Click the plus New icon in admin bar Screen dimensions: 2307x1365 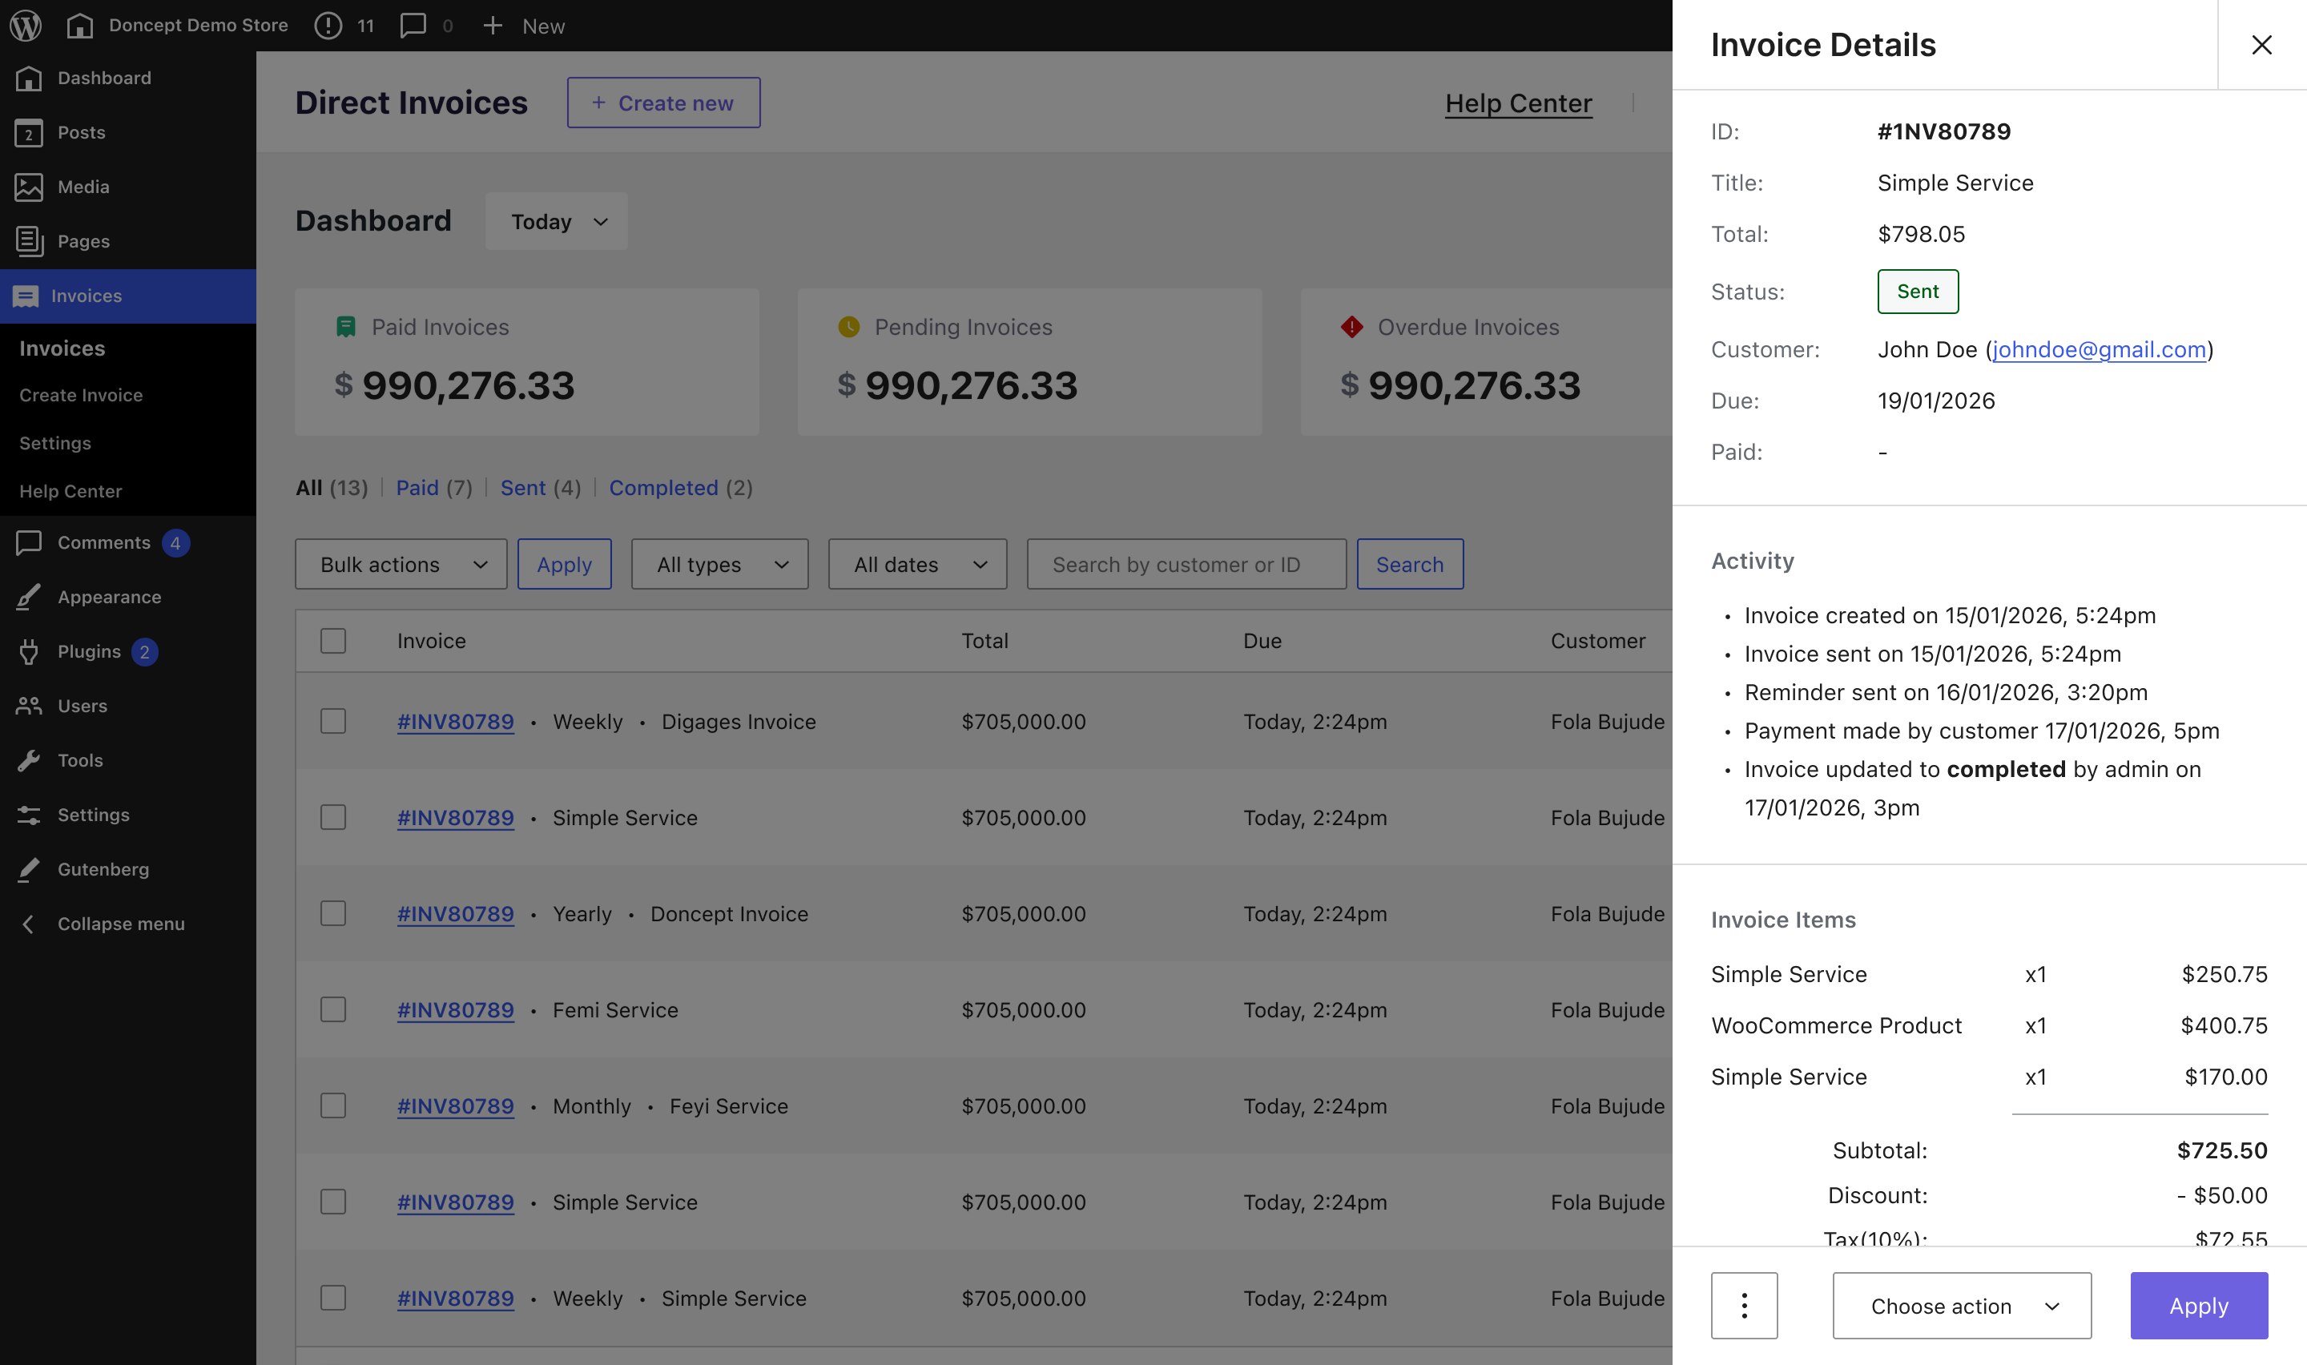point(493,26)
